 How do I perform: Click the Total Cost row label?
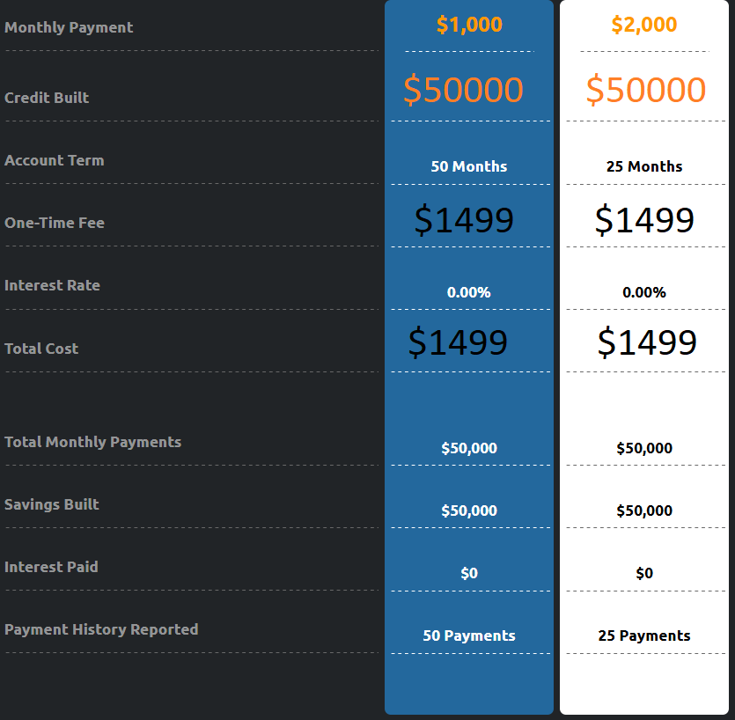coord(41,349)
